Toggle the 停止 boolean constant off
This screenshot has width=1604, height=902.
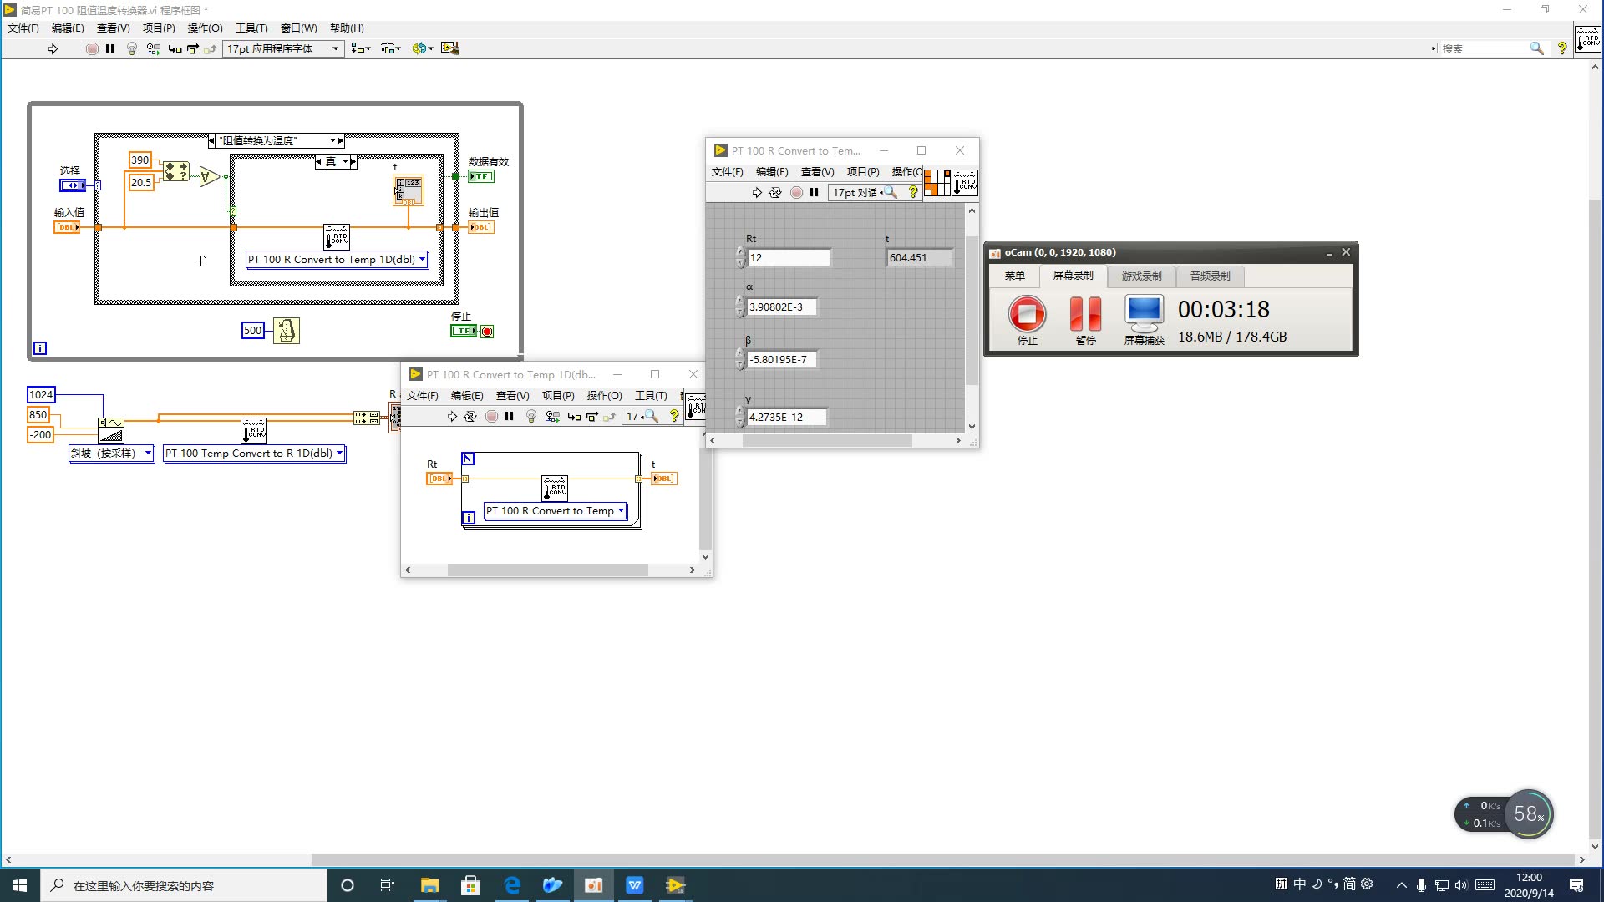coord(464,330)
